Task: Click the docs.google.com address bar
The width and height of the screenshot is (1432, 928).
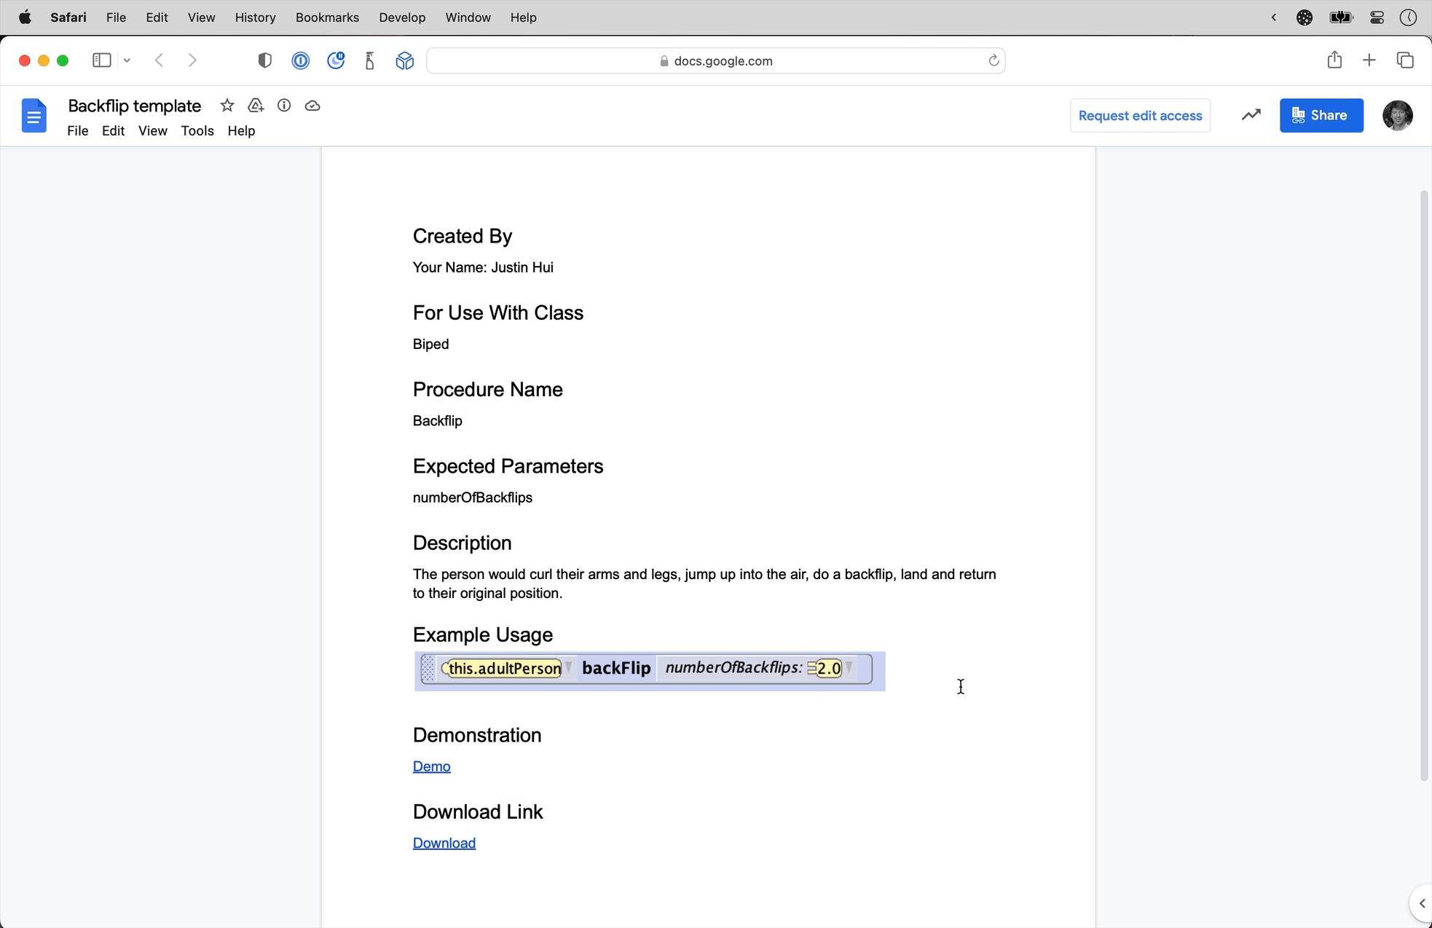Action: [715, 60]
